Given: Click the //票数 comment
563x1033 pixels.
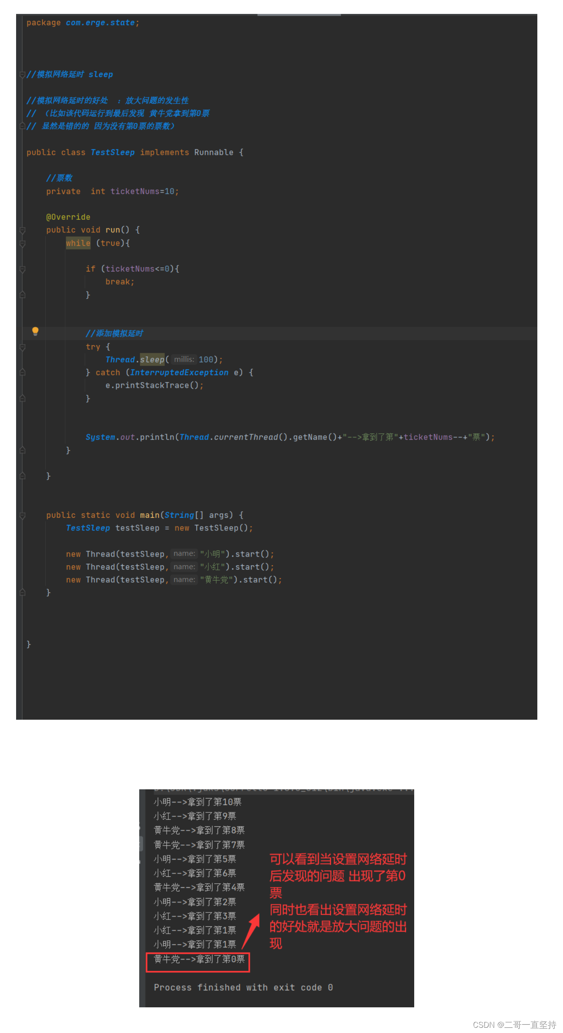Looking at the screenshot, I should (59, 178).
